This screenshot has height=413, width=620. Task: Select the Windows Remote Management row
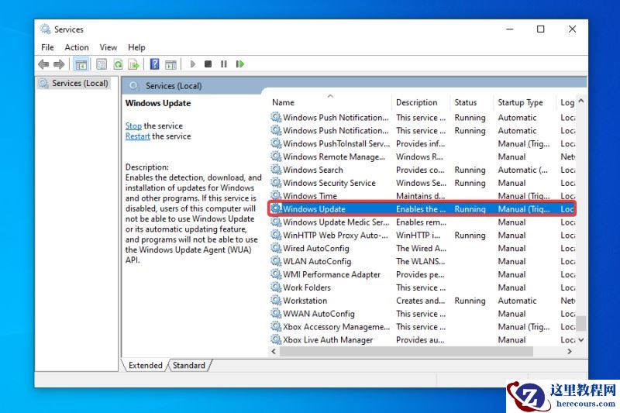click(422, 157)
